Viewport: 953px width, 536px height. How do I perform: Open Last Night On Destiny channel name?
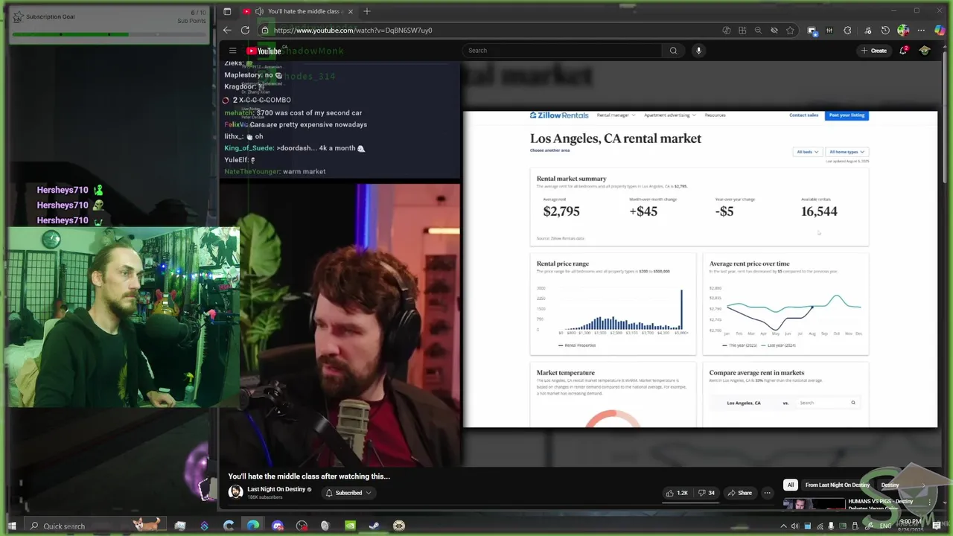276,489
